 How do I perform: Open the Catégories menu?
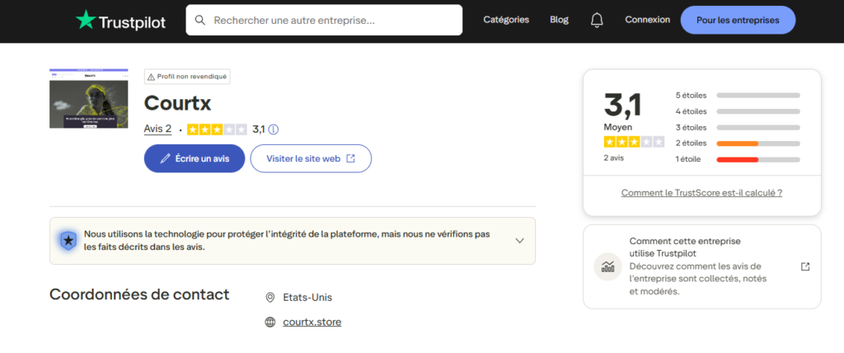tap(506, 20)
